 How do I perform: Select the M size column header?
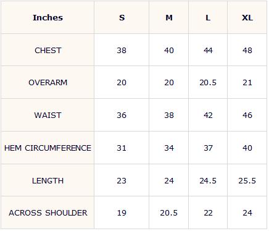click(x=169, y=17)
